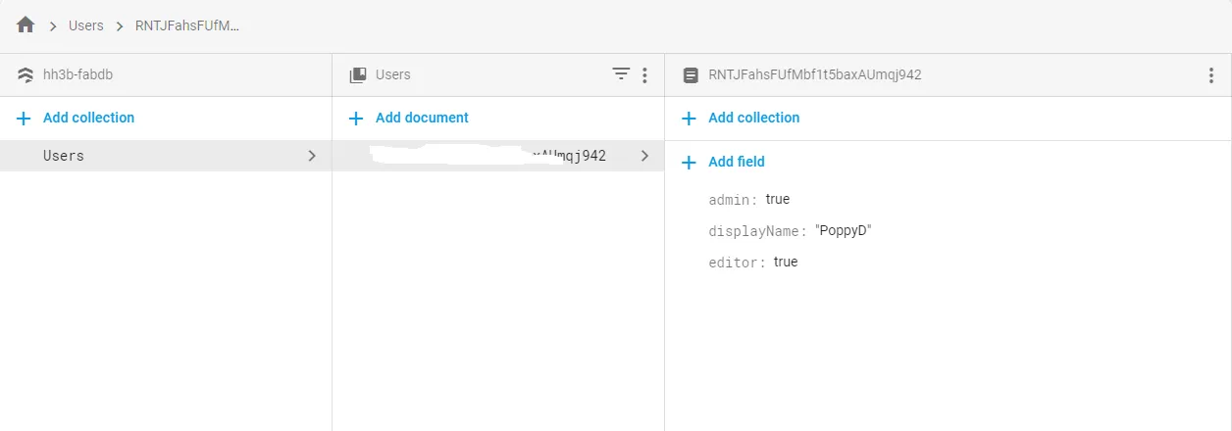Click the document icon in document header

(691, 74)
